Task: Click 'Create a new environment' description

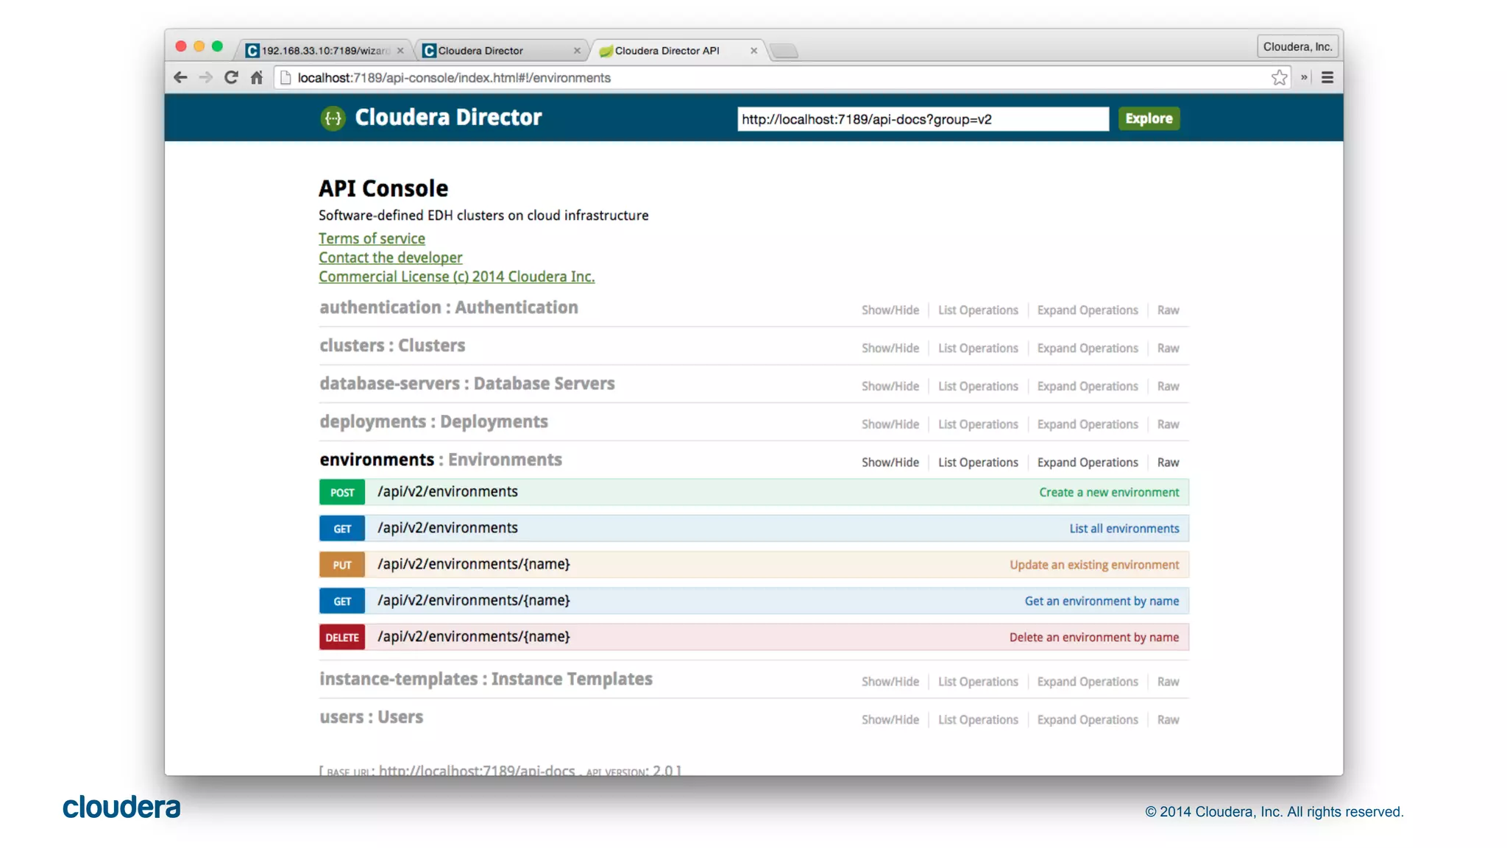Action: 1109,493
